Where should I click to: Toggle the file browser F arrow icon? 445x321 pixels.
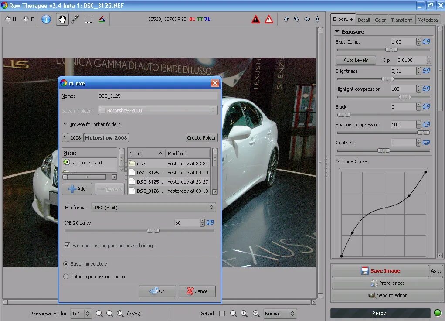(28, 19)
